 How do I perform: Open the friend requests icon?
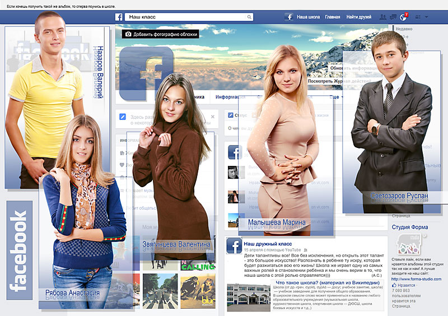(x=383, y=17)
